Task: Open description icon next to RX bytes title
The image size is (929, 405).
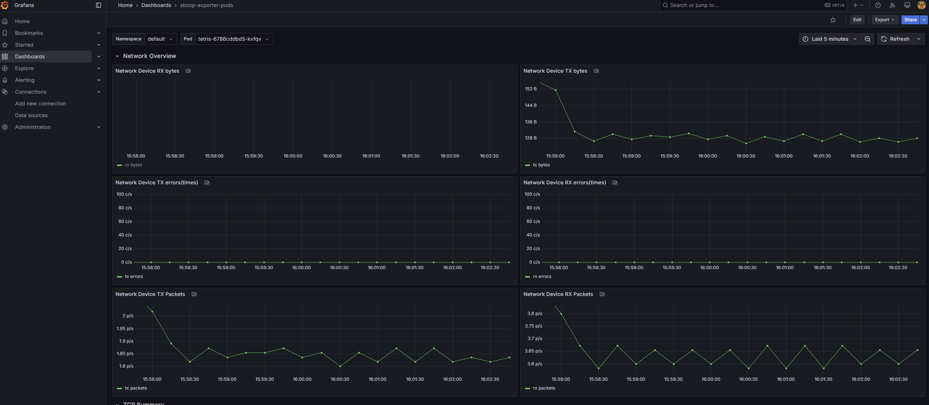Action: click(x=188, y=71)
